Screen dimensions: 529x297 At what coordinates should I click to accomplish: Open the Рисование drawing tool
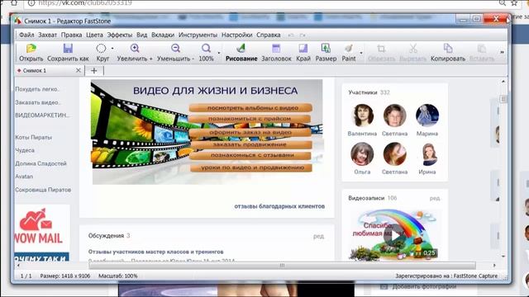click(x=241, y=49)
